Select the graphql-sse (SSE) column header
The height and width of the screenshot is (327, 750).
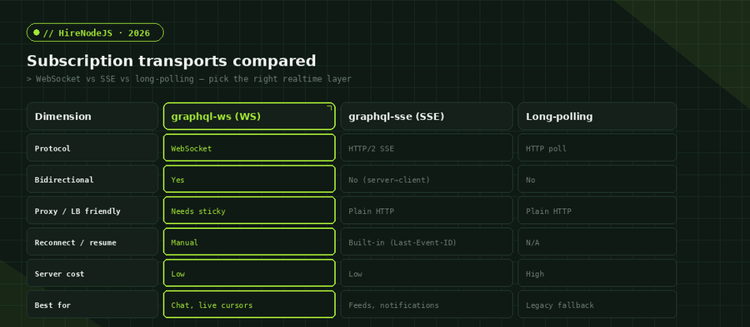pyautogui.click(x=427, y=116)
